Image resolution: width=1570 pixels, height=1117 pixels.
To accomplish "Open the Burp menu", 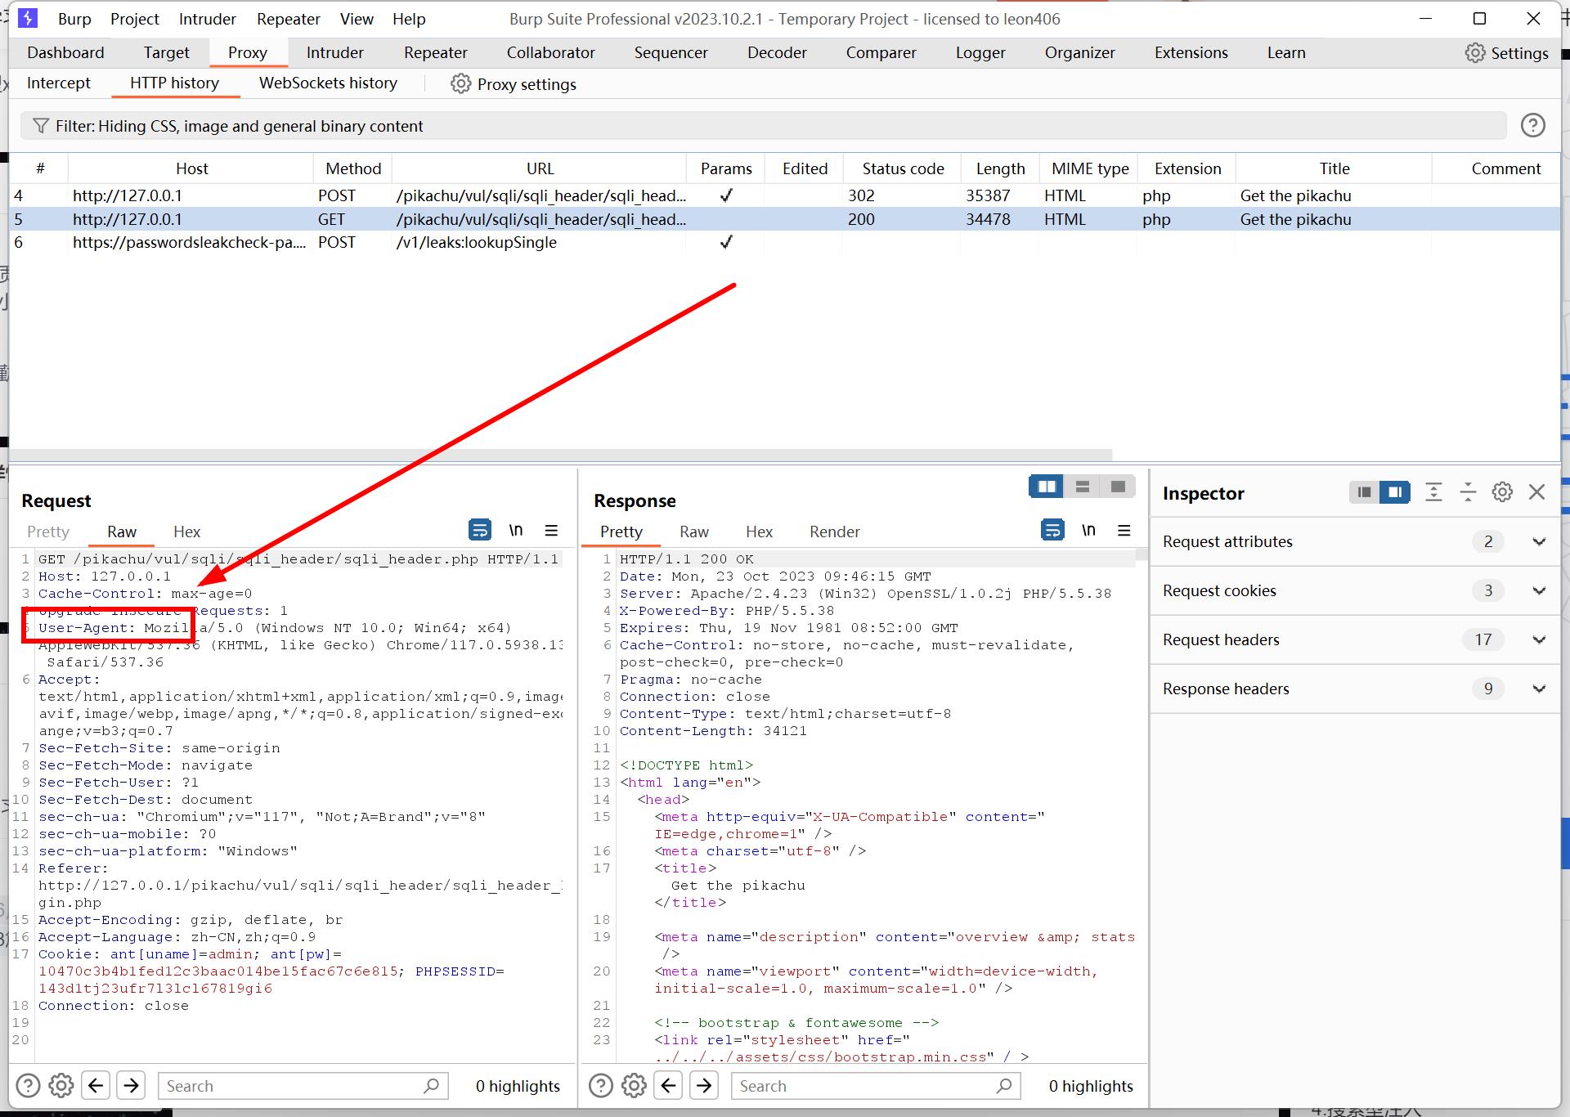I will click(x=74, y=19).
